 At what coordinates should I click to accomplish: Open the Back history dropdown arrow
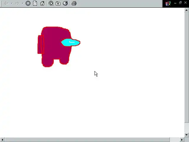click(12, 4)
